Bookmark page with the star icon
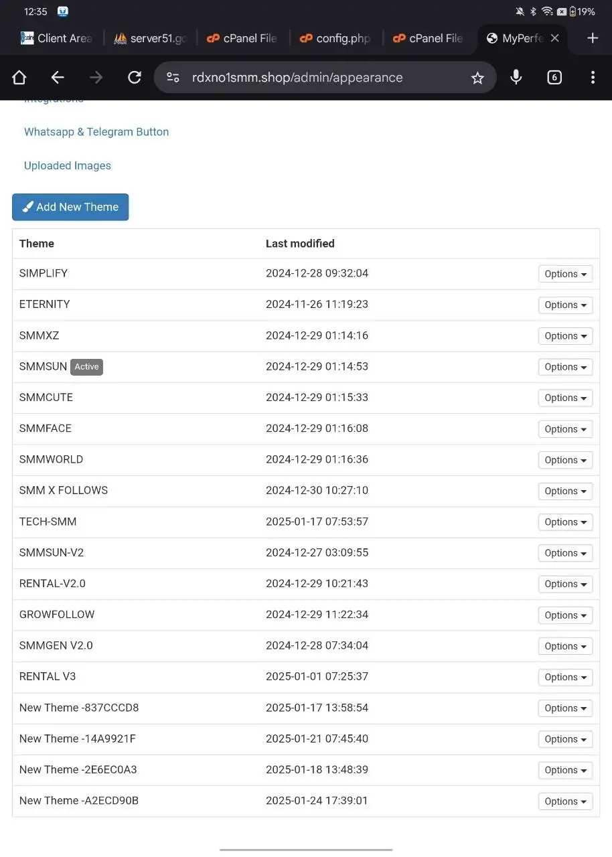 point(477,78)
